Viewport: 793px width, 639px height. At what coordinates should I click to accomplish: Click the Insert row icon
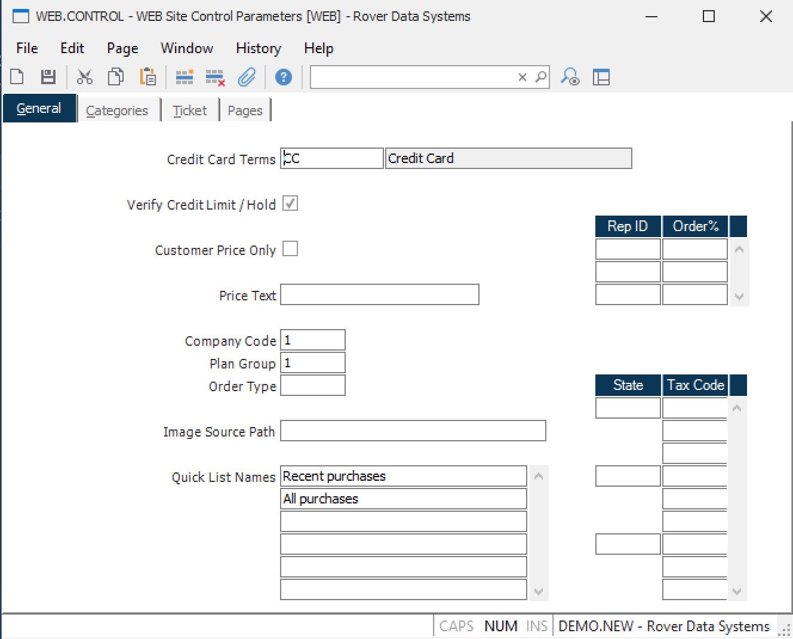tap(184, 77)
